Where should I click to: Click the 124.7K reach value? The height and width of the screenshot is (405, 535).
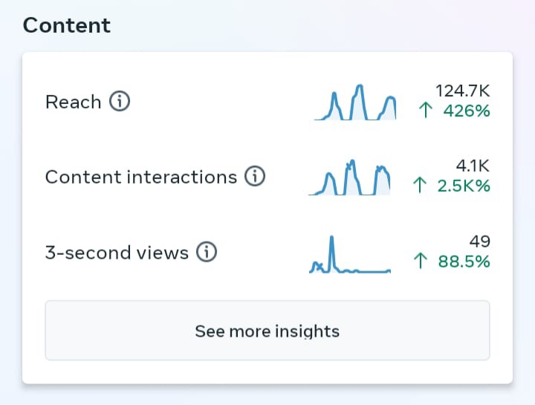point(463,91)
